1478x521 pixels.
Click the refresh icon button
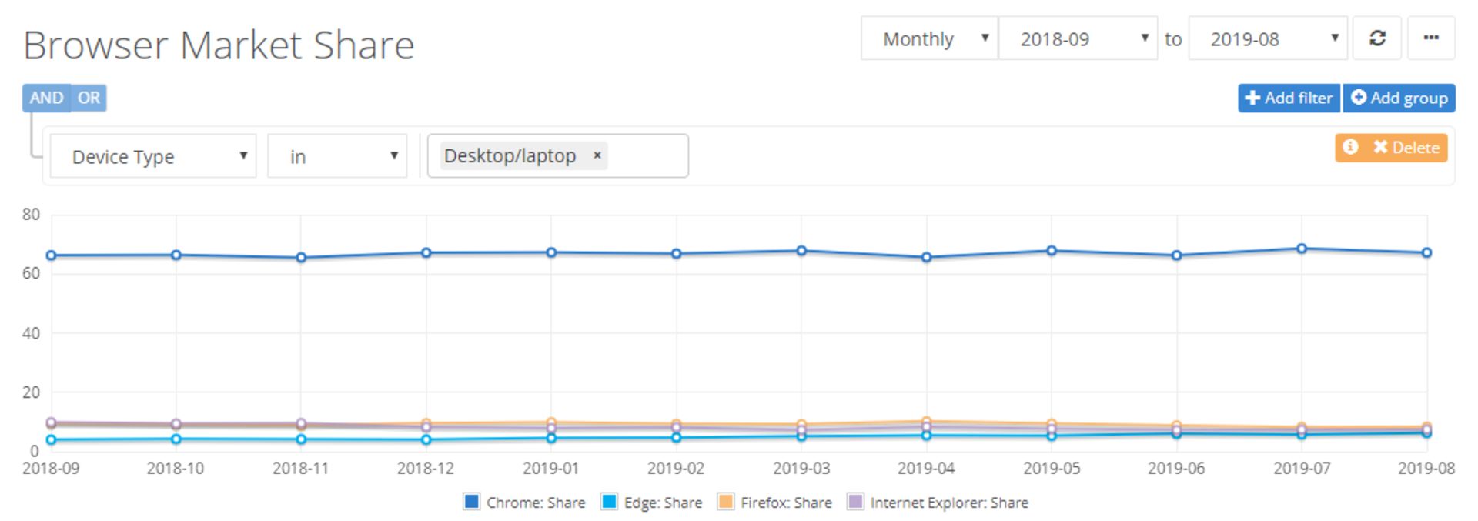(x=1377, y=38)
